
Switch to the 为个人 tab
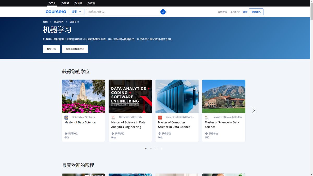pyautogui.click(x=52, y=3)
